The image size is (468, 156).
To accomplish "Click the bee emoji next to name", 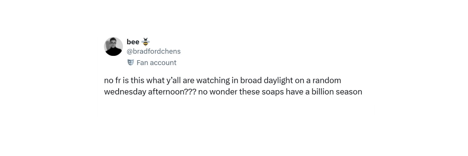I will [x=146, y=41].
